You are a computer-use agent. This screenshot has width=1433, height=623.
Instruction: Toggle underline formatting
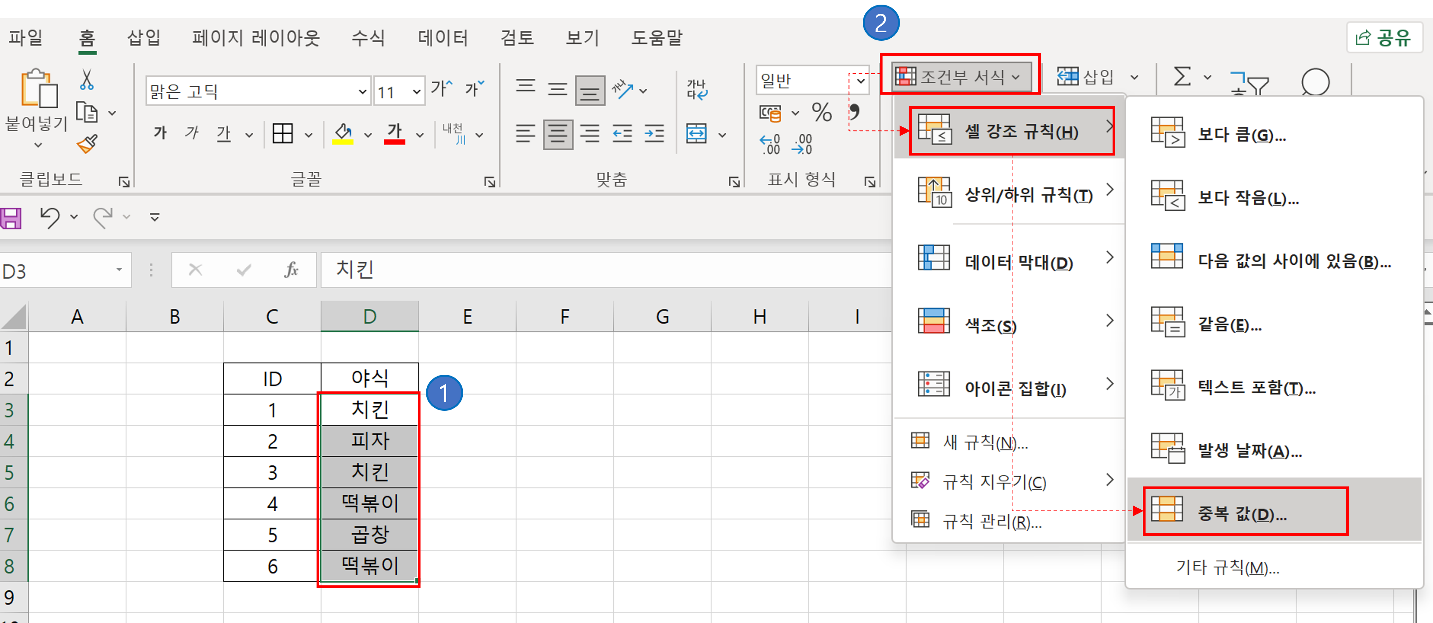coord(224,133)
